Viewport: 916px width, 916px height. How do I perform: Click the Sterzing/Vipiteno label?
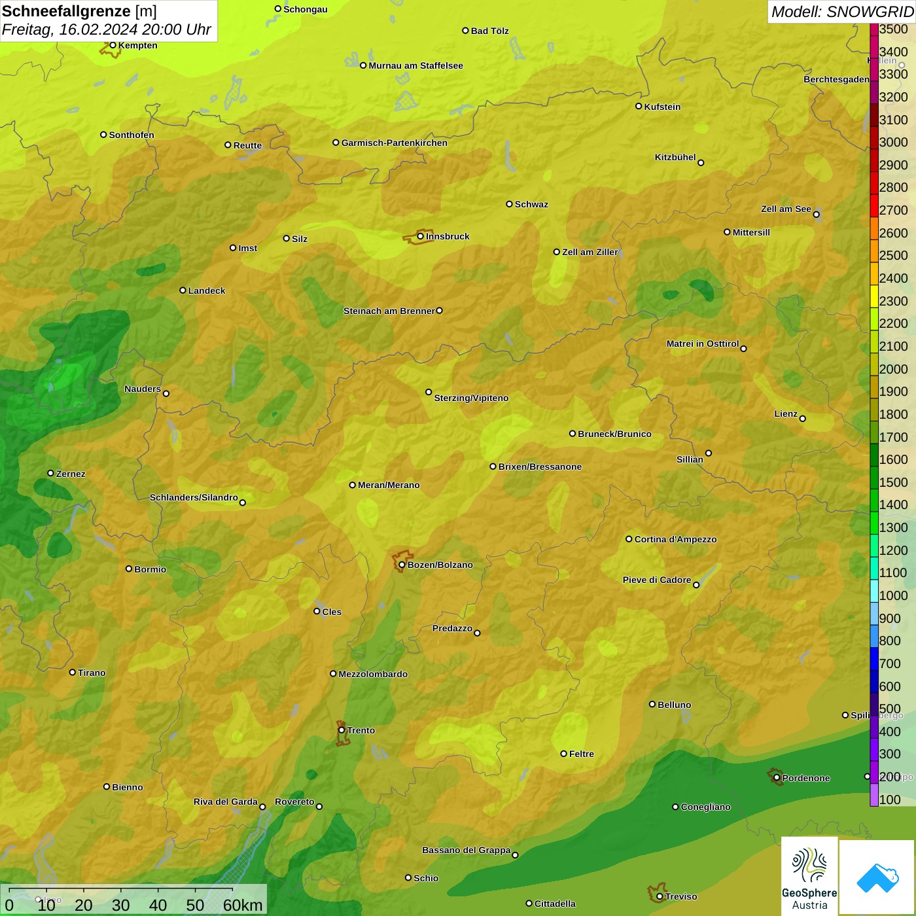471,398
